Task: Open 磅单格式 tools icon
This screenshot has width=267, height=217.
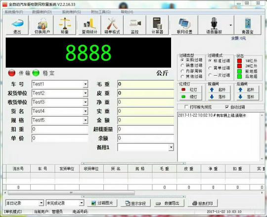Action: click(x=112, y=25)
